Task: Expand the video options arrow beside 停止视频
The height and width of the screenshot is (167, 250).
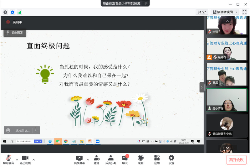Action: [34, 159]
